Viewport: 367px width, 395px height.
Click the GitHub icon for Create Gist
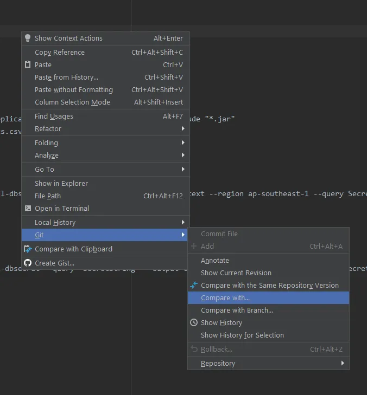click(x=28, y=263)
